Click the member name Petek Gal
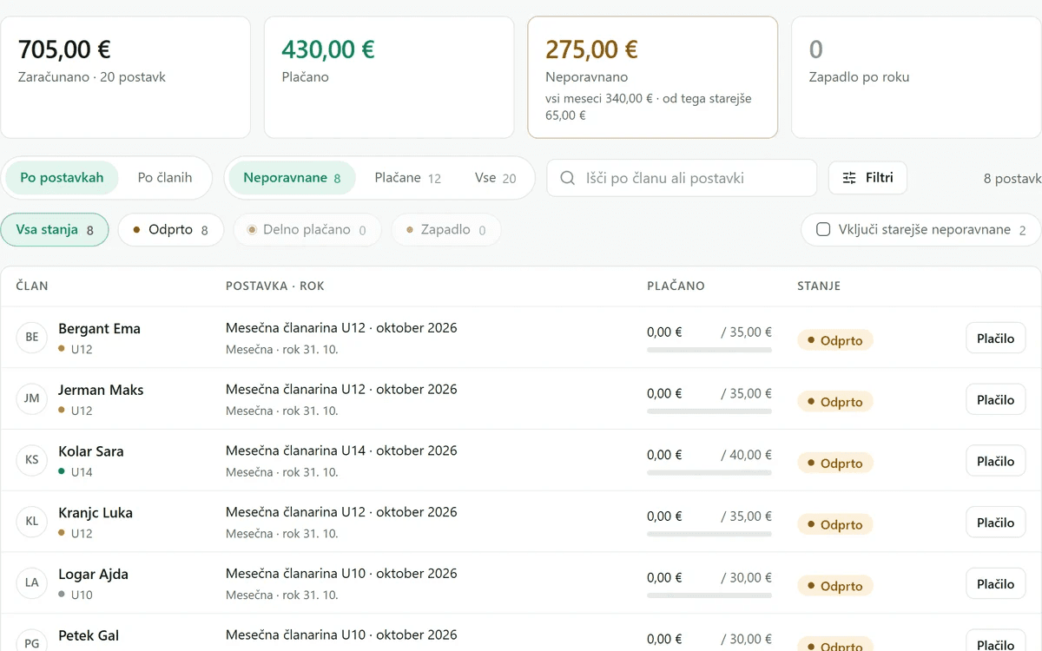Viewport: 1042px width, 651px height. tap(89, 635)
